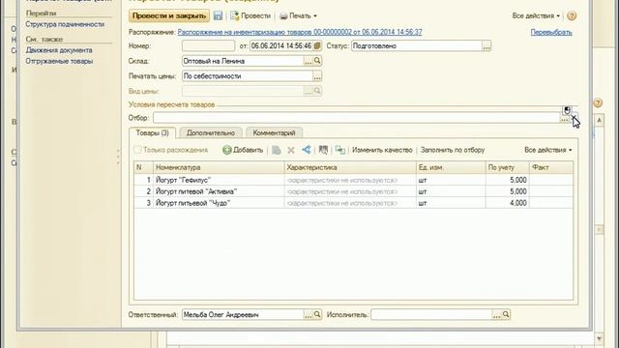Click the load from terminal icon
Viewport: 619px width, 348px height.
339,150
